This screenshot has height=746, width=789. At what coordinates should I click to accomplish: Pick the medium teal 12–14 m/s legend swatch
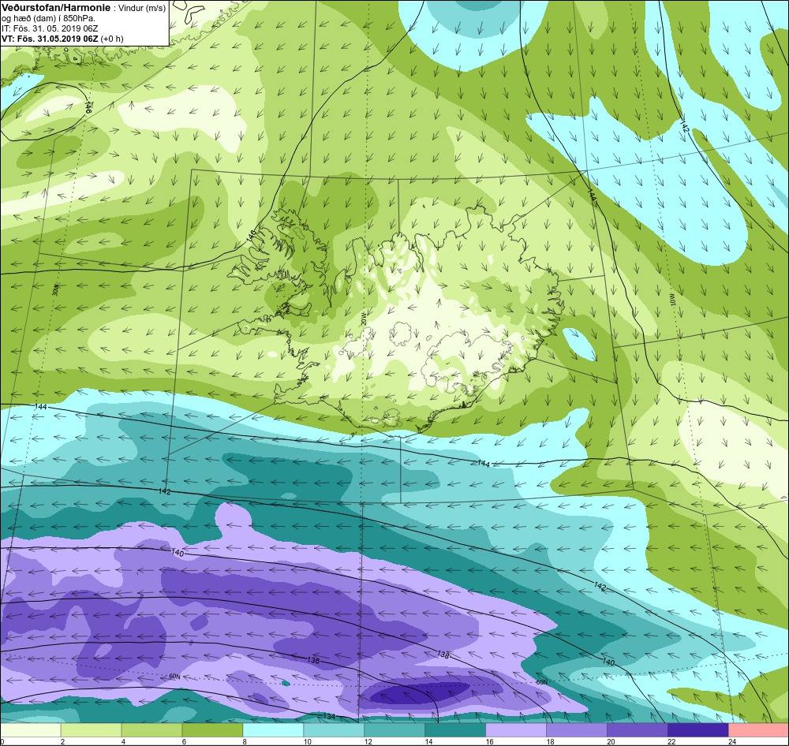[394, 730]
